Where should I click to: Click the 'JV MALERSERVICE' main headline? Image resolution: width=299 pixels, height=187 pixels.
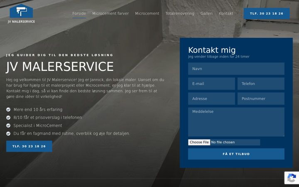(x=60, y=66)
